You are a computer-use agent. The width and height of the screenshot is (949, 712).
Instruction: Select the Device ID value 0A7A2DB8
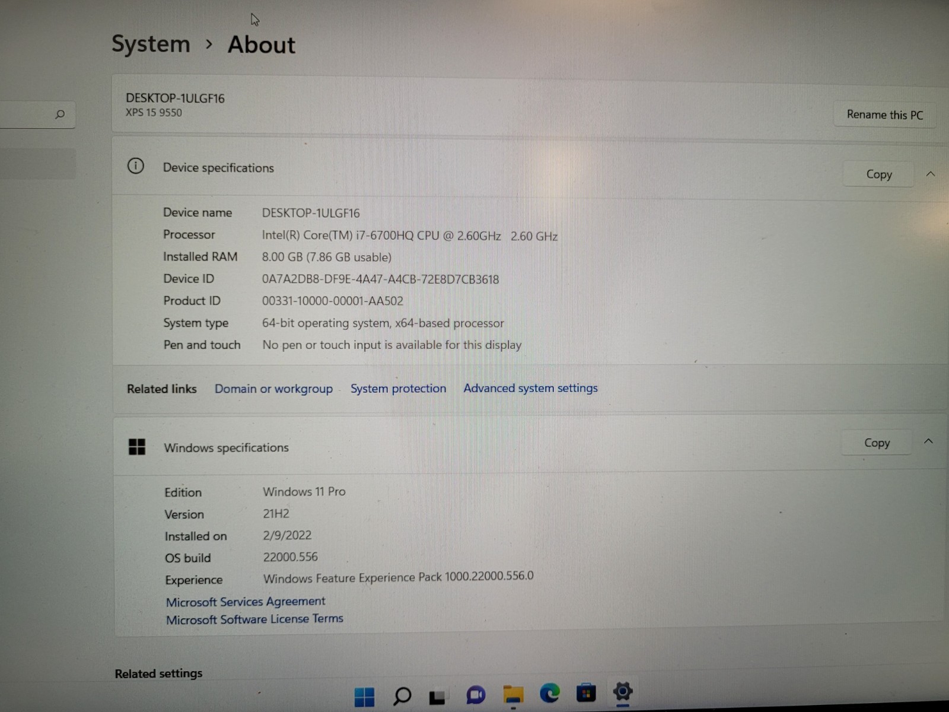[x=380, y=279]
